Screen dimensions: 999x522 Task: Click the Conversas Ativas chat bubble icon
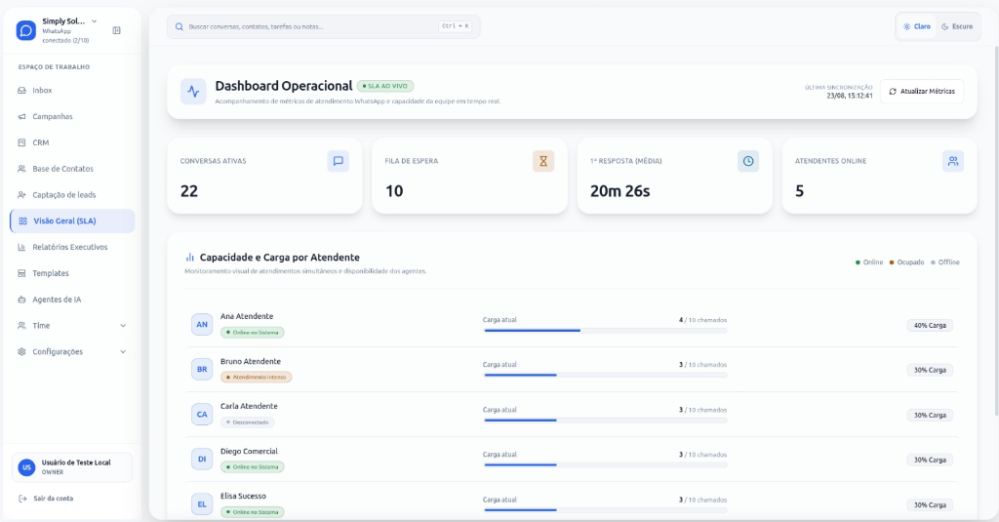(x=339, y=161)
